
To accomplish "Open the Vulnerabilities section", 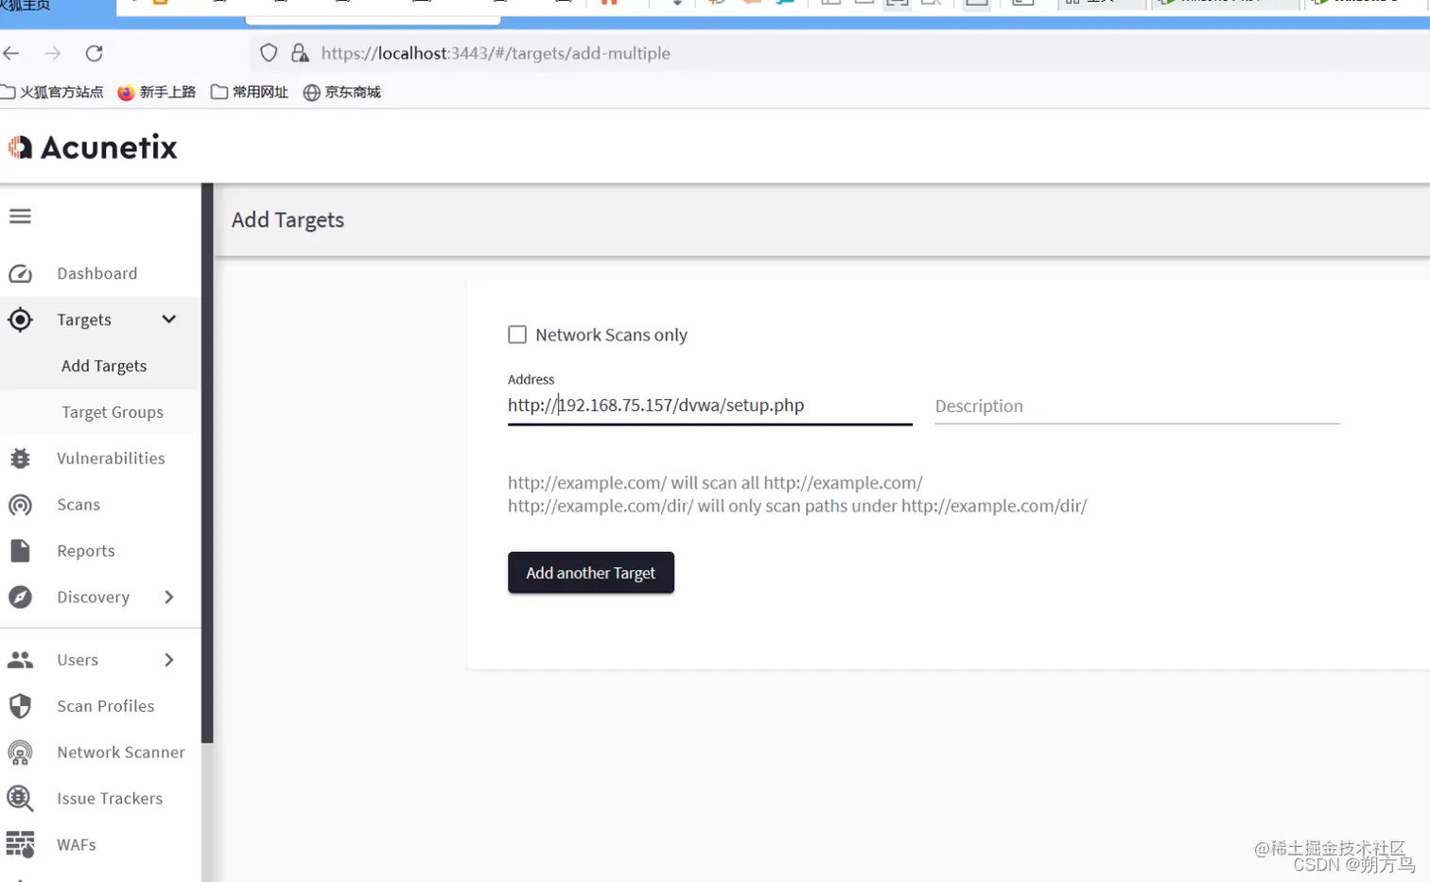I will (x=111, y=458).
